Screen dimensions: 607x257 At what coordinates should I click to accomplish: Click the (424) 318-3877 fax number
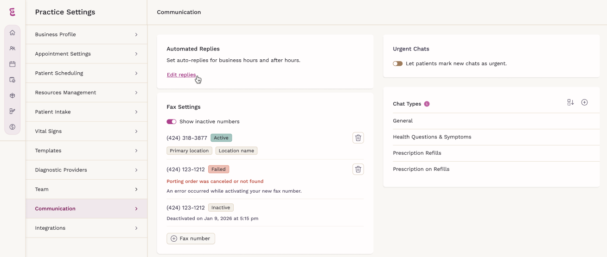pos(187,138)
